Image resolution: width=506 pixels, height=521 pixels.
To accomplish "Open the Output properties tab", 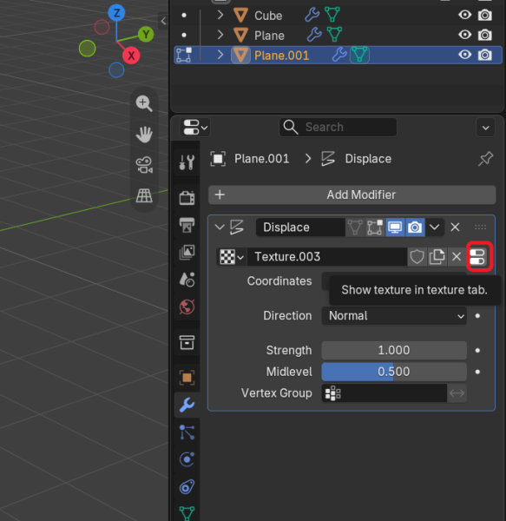I will [187, 225].
